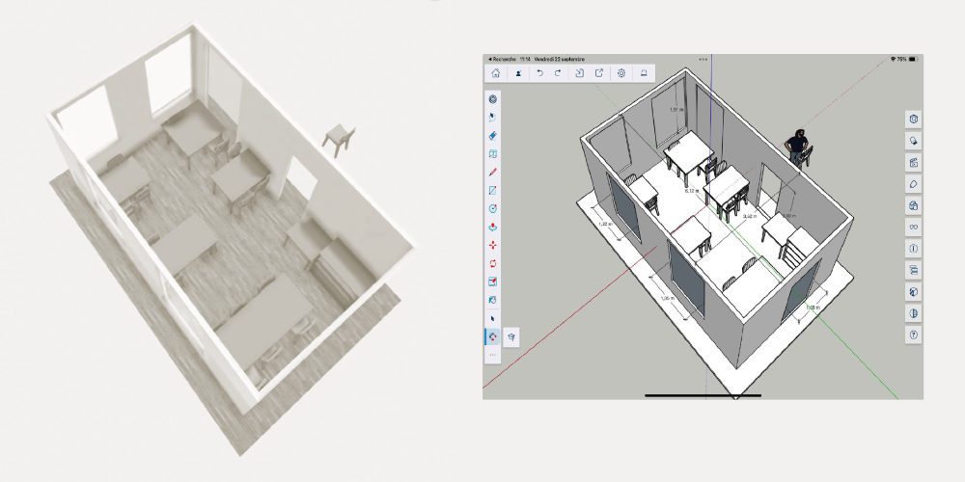Expand the three-dots more tools button
Image resolution: width=965 pixels, height=482 pixels.
493,355
